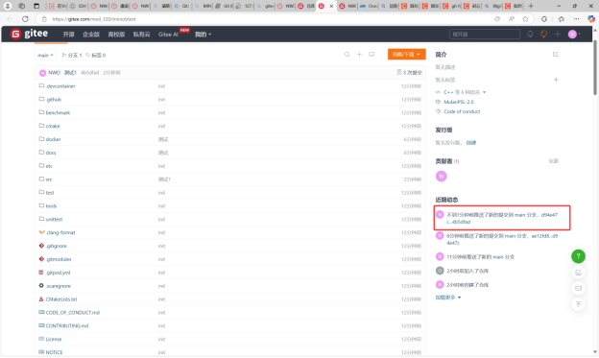This screenshot has width=599, height=358.
Task: Open the Code of conduct link
Action: (462, 111)
